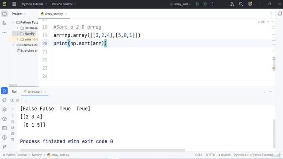This screenshot has height=159, width=283.
Task: Open Python 3.11 interpreter selector
Action: tap(253, 155)
